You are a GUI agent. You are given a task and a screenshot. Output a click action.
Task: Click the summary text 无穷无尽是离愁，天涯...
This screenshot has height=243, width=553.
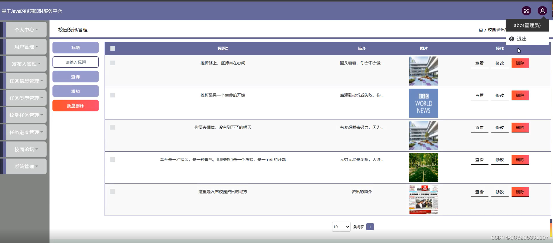coord(362,159)
